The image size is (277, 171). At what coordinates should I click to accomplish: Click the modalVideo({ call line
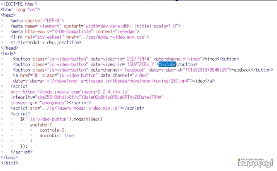tap(62, 119)
